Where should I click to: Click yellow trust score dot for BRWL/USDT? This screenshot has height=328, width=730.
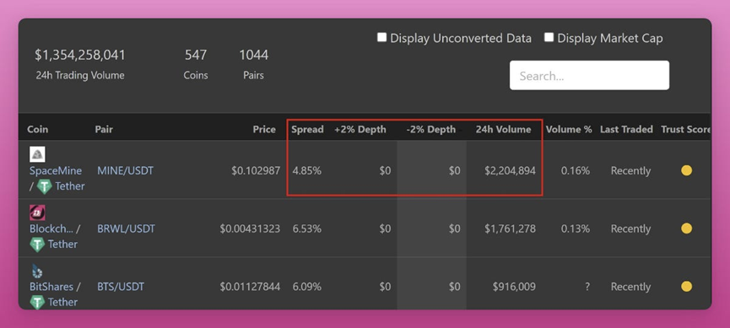[x=686, y=229]
